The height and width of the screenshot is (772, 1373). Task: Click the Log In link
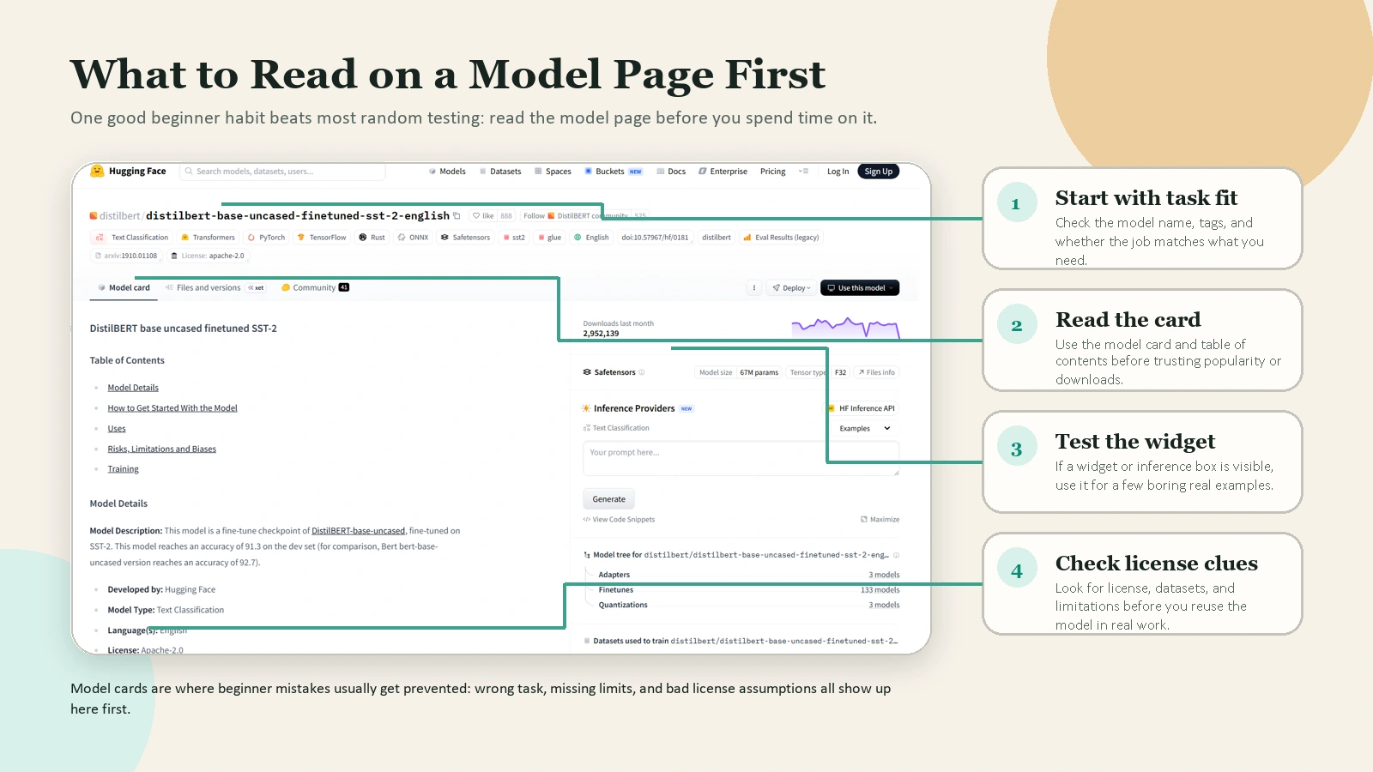[x=838, y=172]
